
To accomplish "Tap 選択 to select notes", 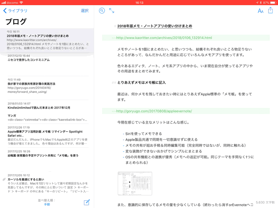I will (84, 11).
